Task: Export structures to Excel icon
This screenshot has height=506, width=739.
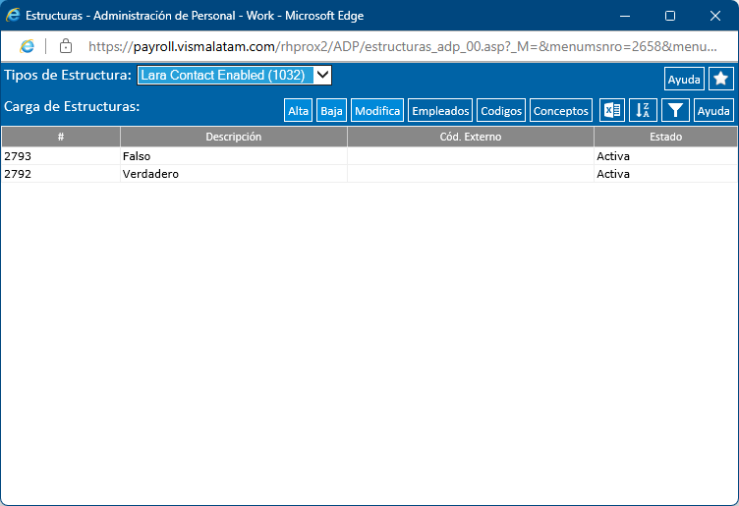Action: coord(612,110)
